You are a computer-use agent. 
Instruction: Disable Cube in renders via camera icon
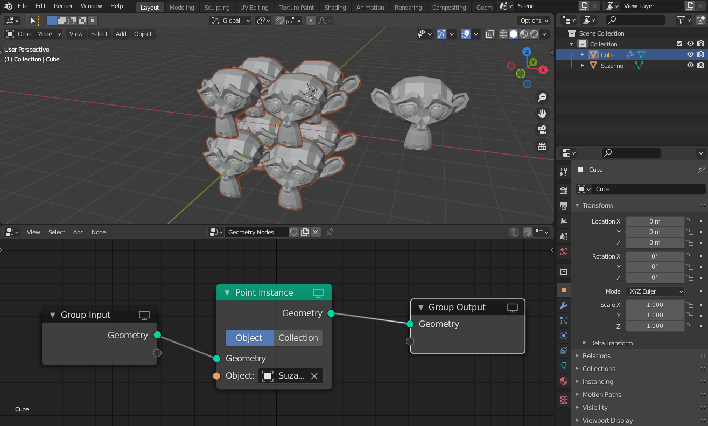tap(700, 54)
